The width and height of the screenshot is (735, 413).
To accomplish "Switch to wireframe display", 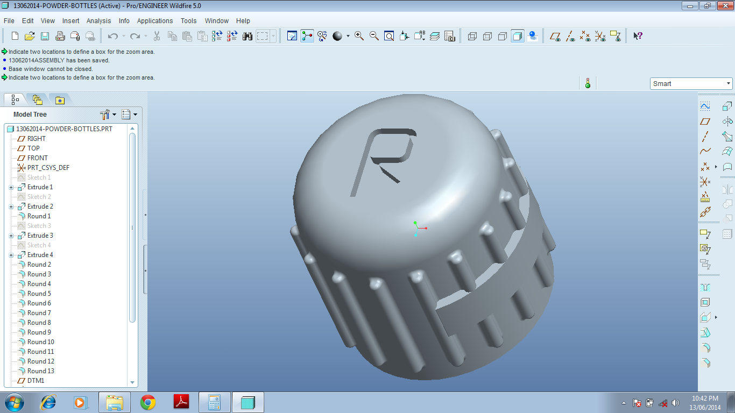I will pos(472,36).
